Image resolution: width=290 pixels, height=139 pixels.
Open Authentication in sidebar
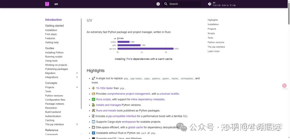coord(53,116)
